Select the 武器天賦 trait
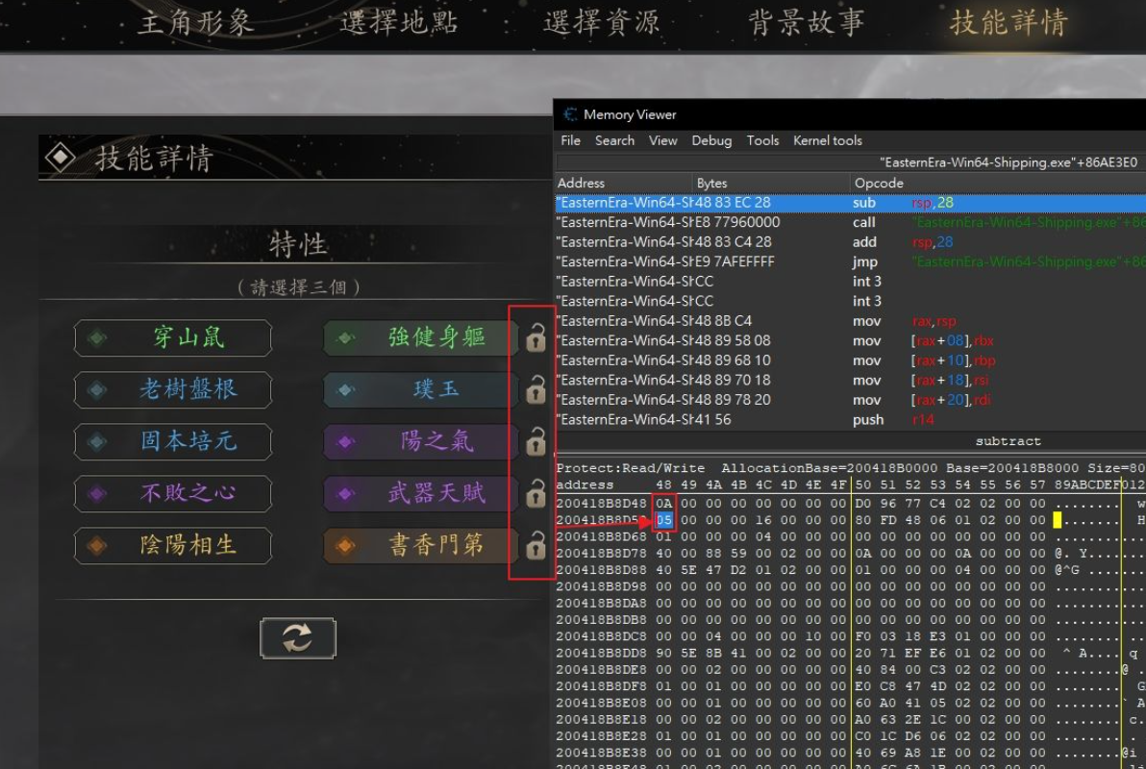 coord(421,493)
